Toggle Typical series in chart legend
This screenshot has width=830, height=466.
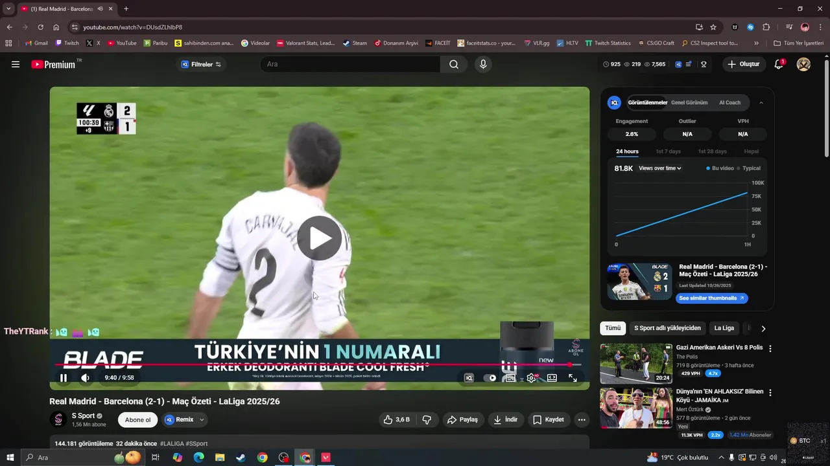coord(749,168)
